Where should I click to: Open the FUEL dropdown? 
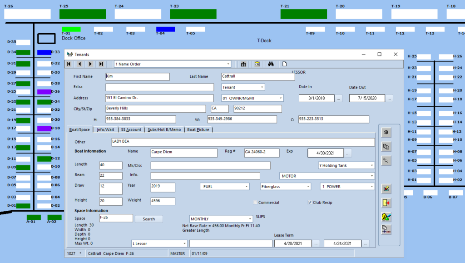click(247, 186)
